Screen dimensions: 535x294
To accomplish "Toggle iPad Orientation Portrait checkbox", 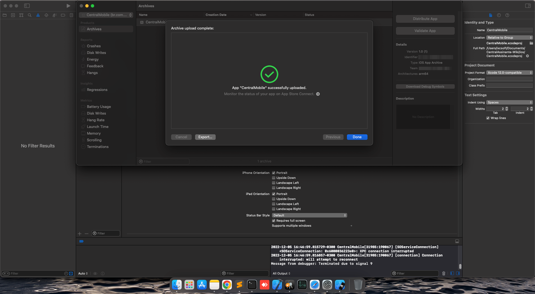I will 274,194.
